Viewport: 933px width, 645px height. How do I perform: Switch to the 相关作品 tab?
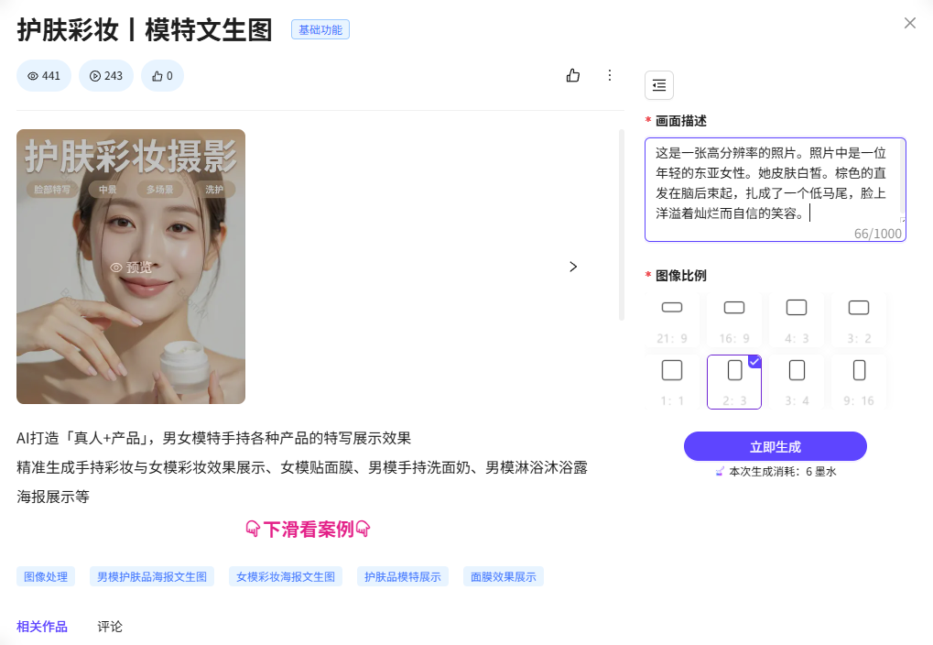point(41,627)
